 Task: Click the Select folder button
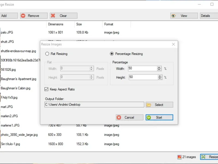(159, 105)
